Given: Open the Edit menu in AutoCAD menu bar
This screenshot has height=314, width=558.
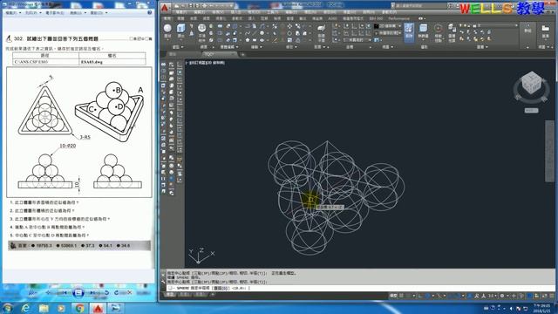Looking at the screenshot, I should point(200,12).
